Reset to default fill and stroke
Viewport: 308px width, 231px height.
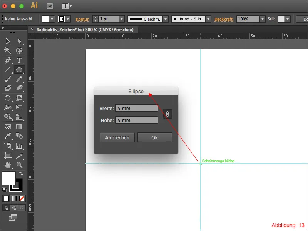click(4, 190)
